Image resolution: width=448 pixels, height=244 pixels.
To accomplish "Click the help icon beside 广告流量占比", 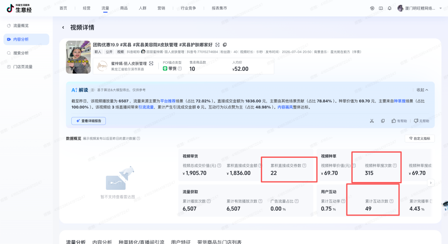I will point(297,201).
